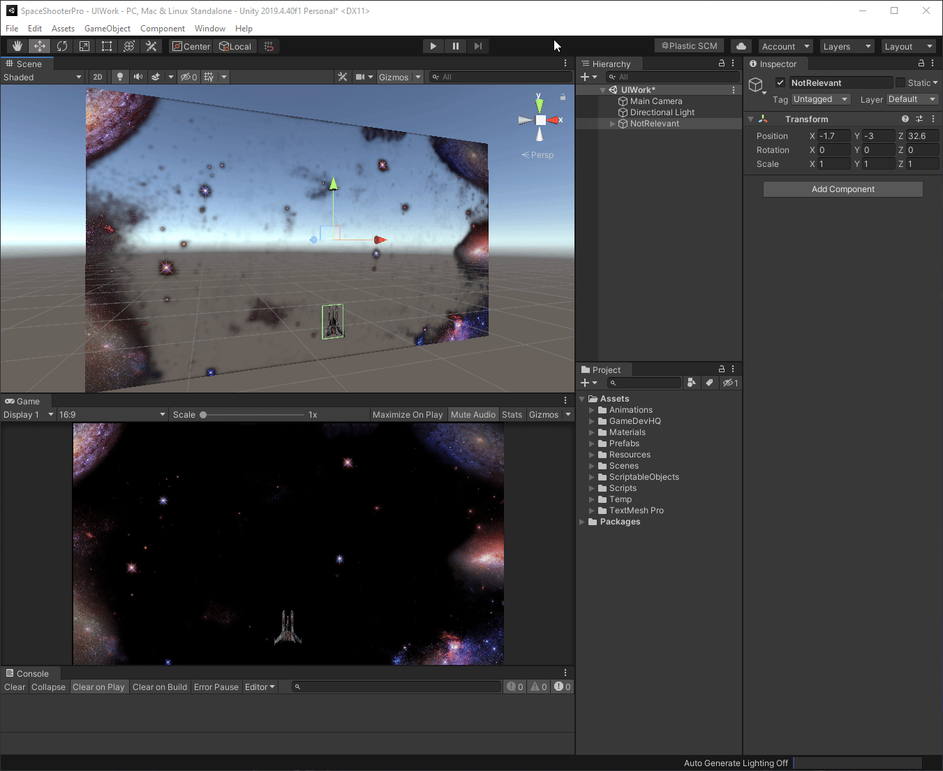Viewport: 943px width, 771px height.
Task: Open the GameObject menu
Action: click(107, 29)
